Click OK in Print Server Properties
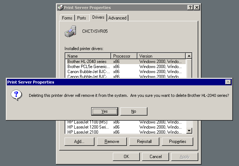Viewport: 239px width, 166px height. coord(126,157)
